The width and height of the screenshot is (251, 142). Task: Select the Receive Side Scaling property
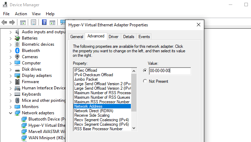(x=102, y=115)
